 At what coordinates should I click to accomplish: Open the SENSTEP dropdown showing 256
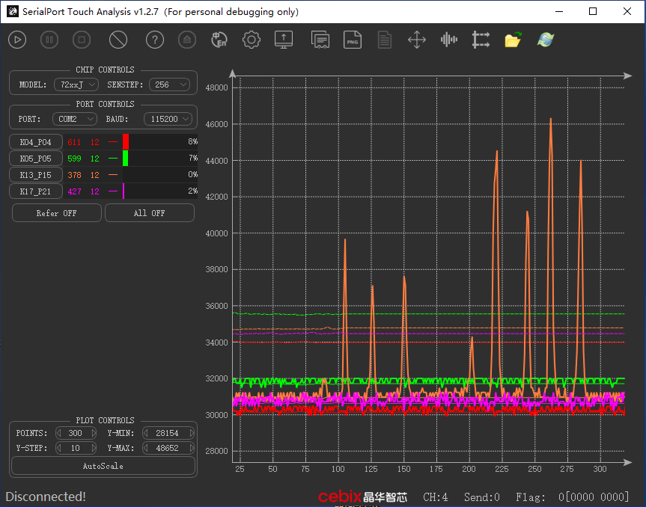pyautogui.click(x=169, y=84)
